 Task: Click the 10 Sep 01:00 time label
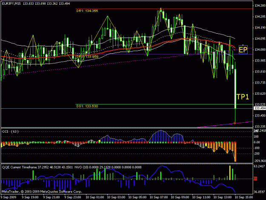[95, 197]
